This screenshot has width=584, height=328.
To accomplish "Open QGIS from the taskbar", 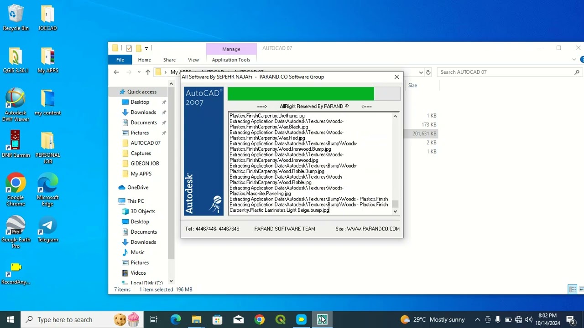I will (281, 319).
